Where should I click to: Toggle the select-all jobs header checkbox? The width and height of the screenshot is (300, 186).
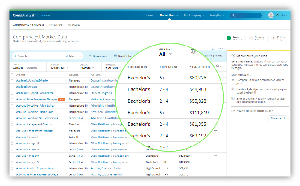tap(12, 74)
